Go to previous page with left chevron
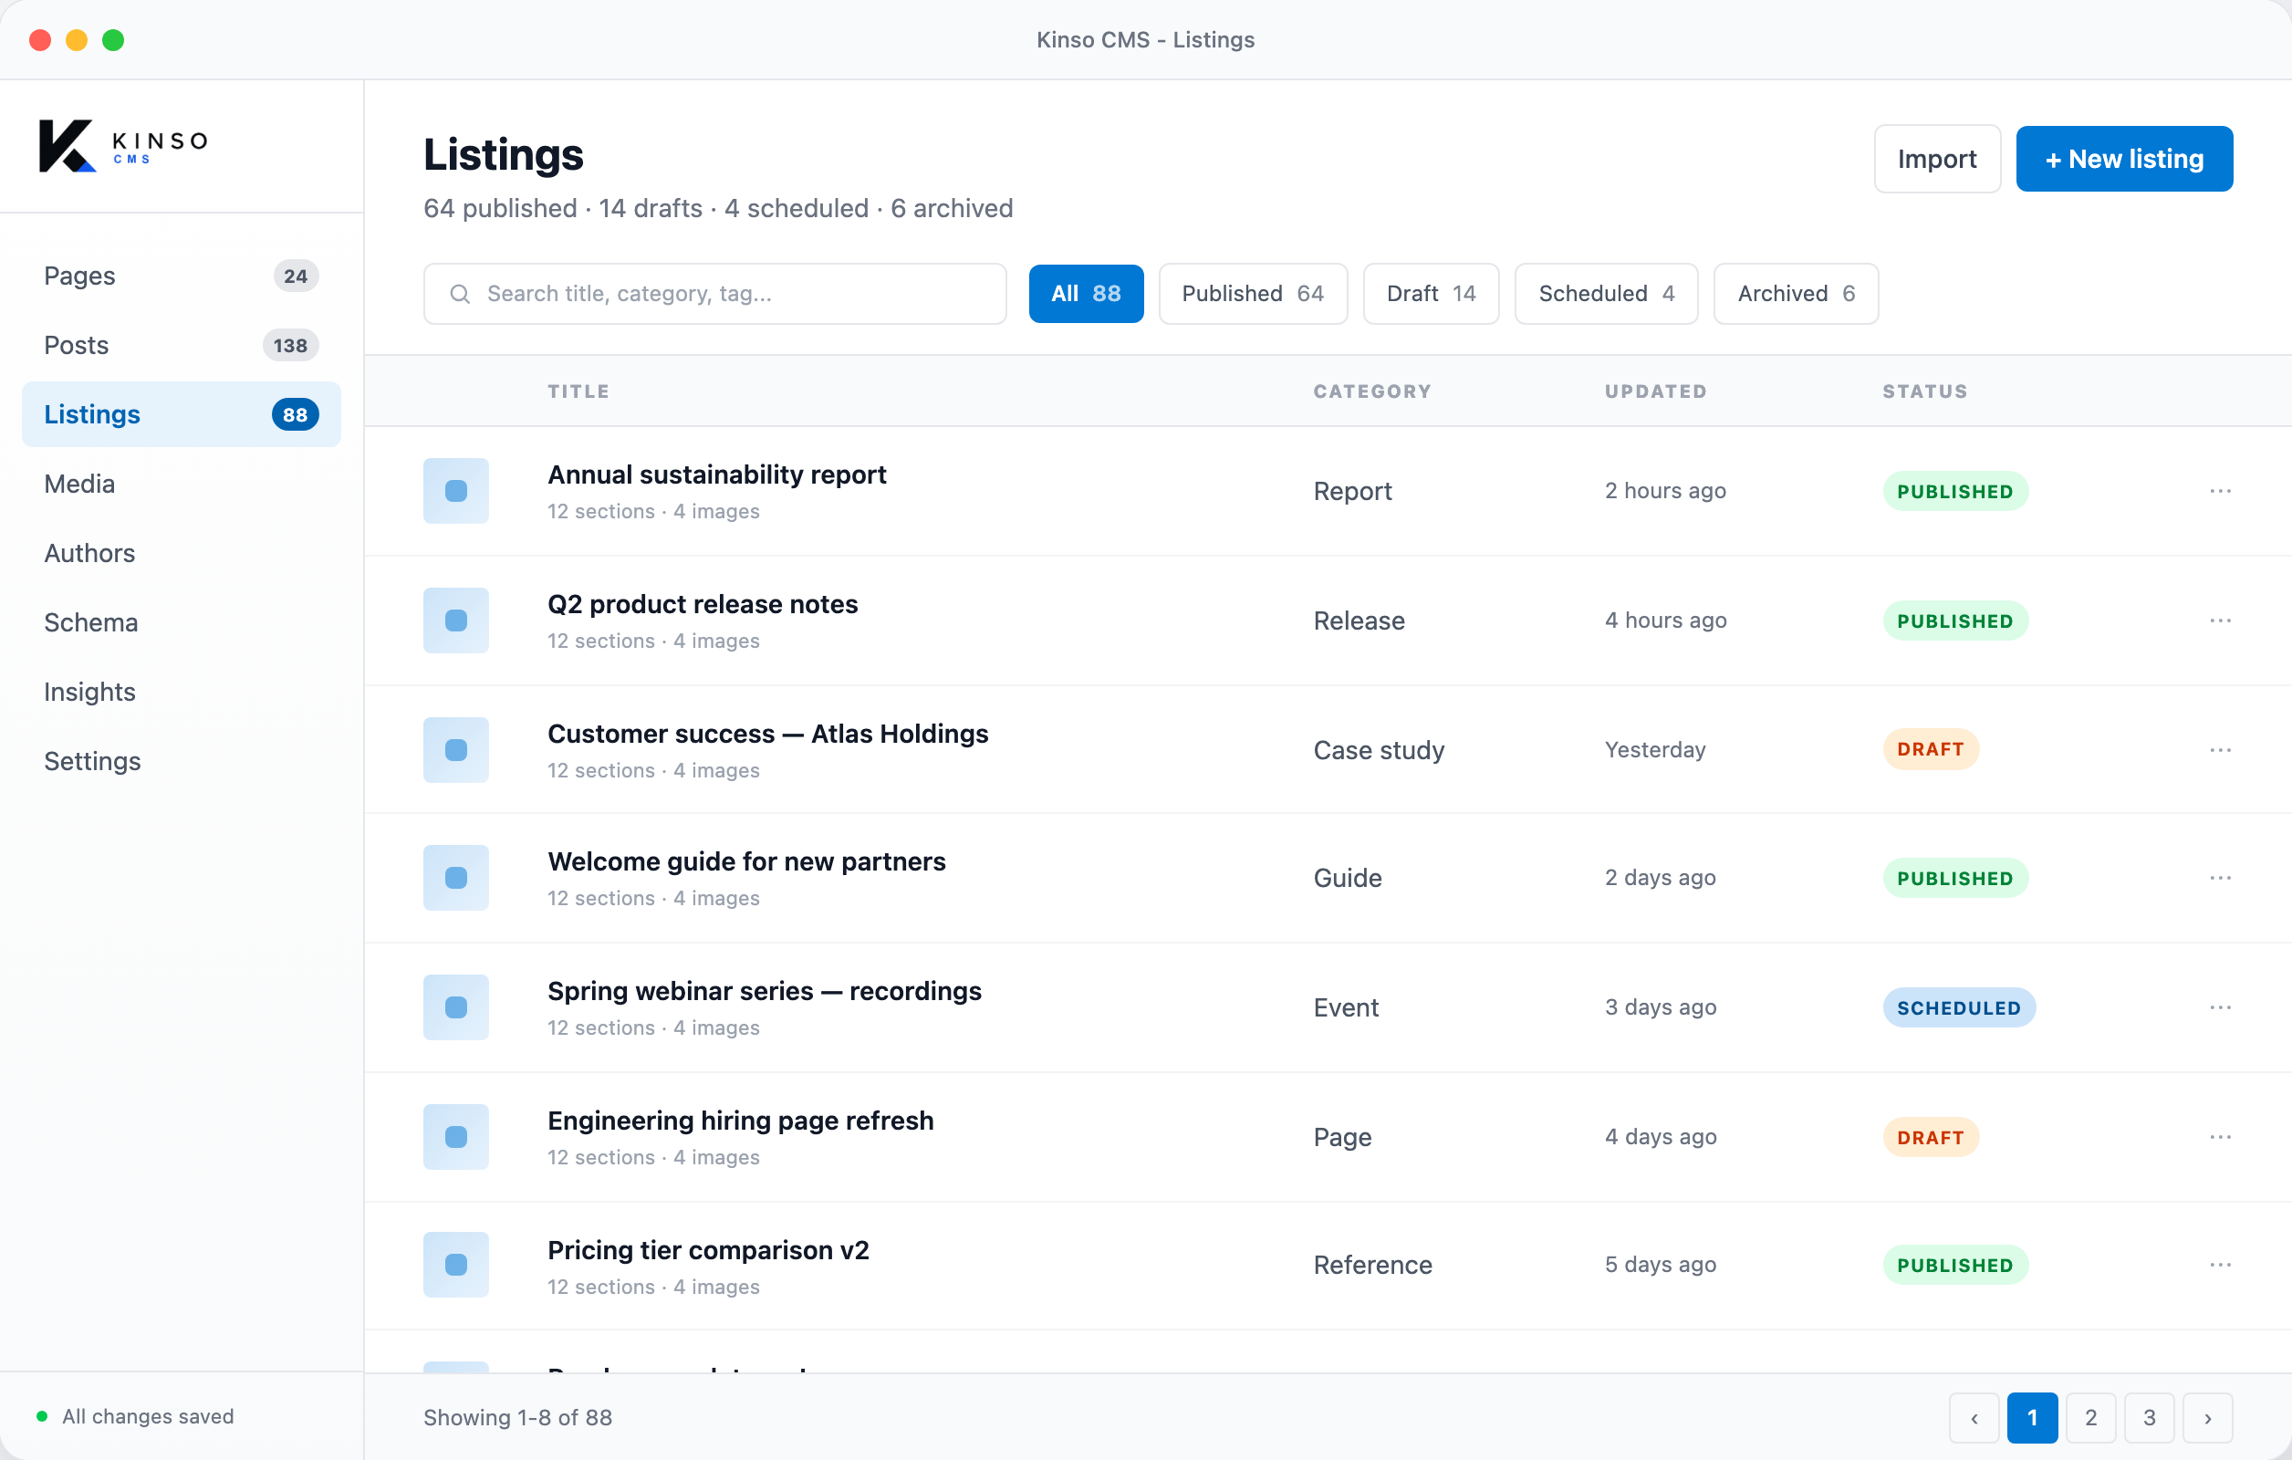This screenshot has height=1460, width=2292. click(1974, 1418)
